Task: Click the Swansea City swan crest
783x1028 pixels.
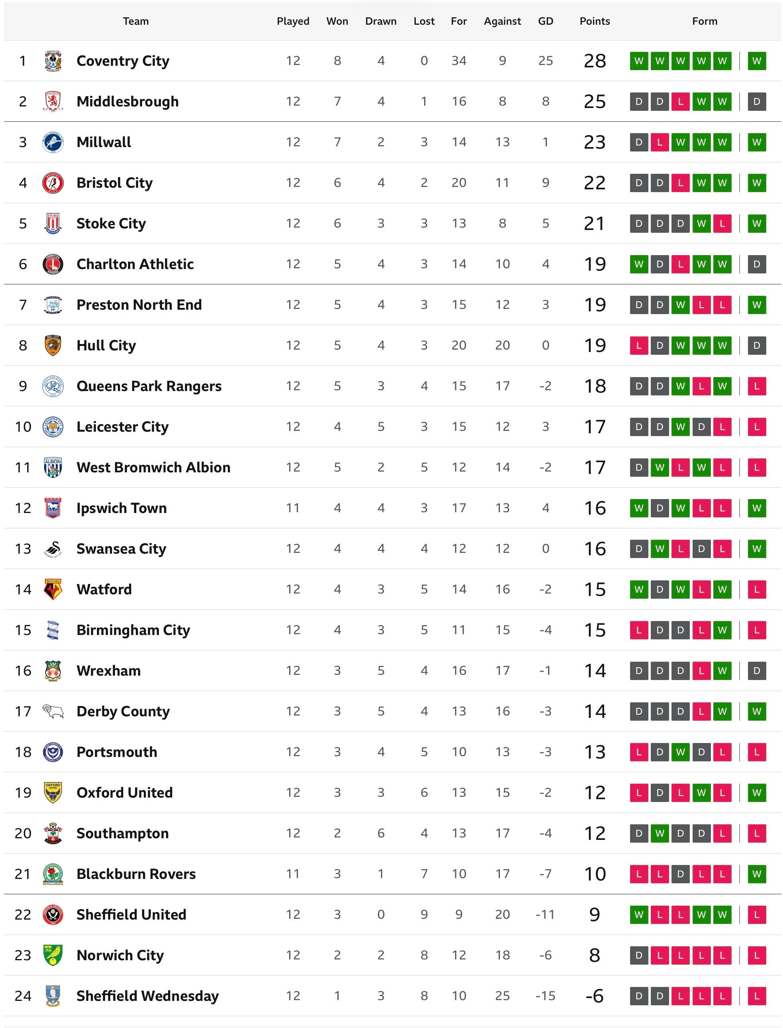Action: tap(53, 548)
